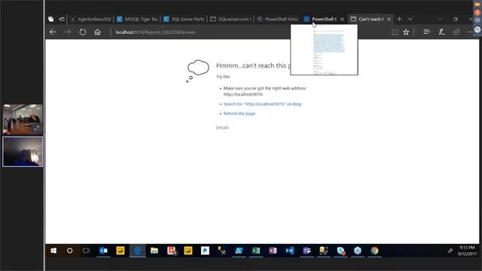The image size is (482, 271).
Task: Open a new browser tab
Action: point(399,19)
